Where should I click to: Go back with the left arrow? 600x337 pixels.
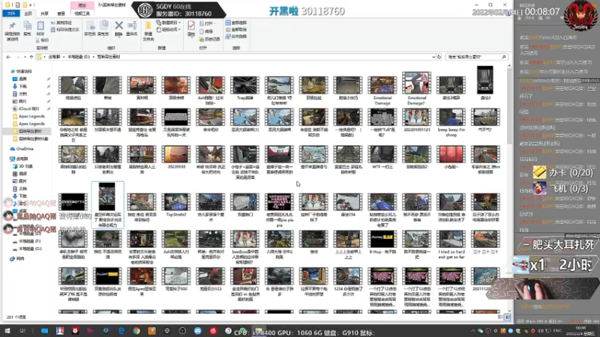tap(8, 57)
